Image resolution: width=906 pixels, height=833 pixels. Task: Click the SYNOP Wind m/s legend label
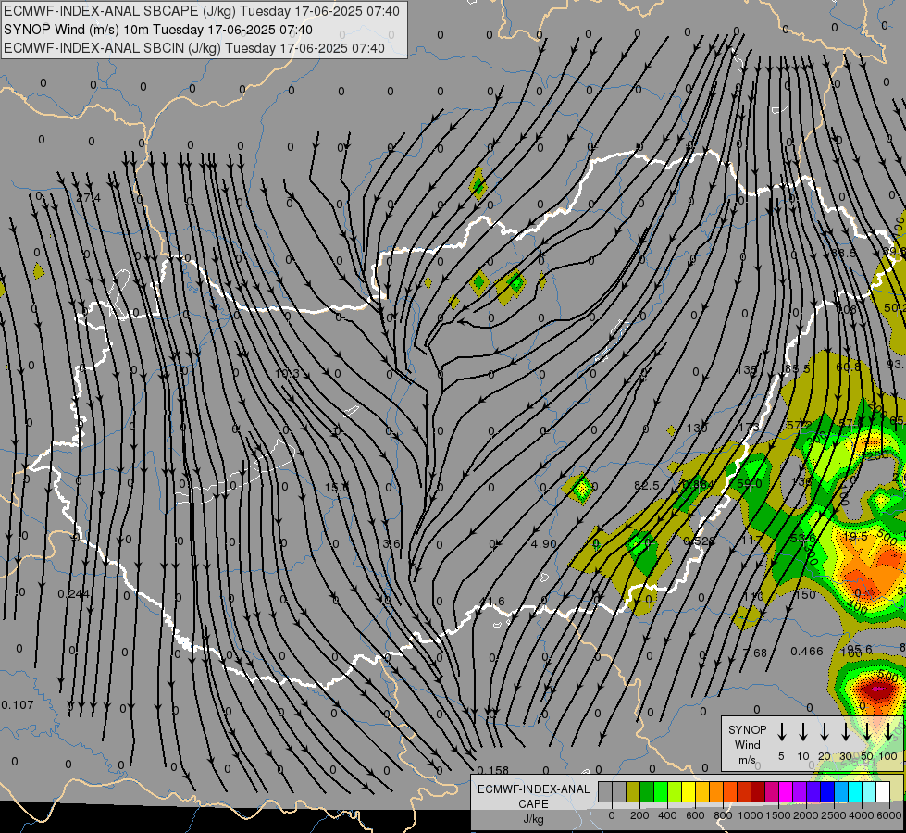tap(747, 744)
